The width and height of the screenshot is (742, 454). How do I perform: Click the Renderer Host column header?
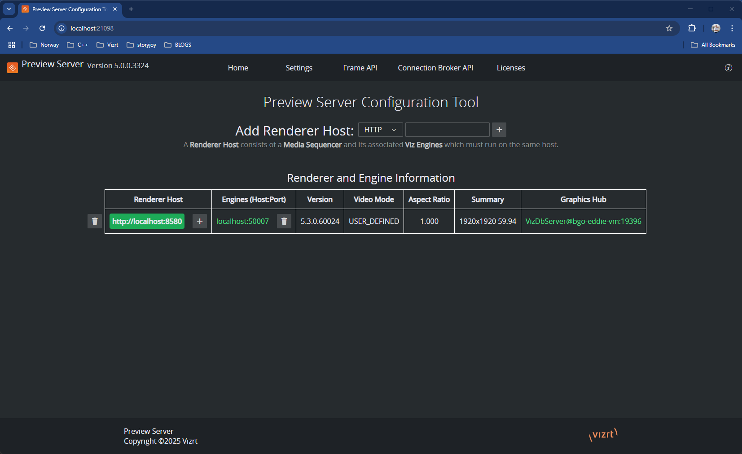(158, 199)
